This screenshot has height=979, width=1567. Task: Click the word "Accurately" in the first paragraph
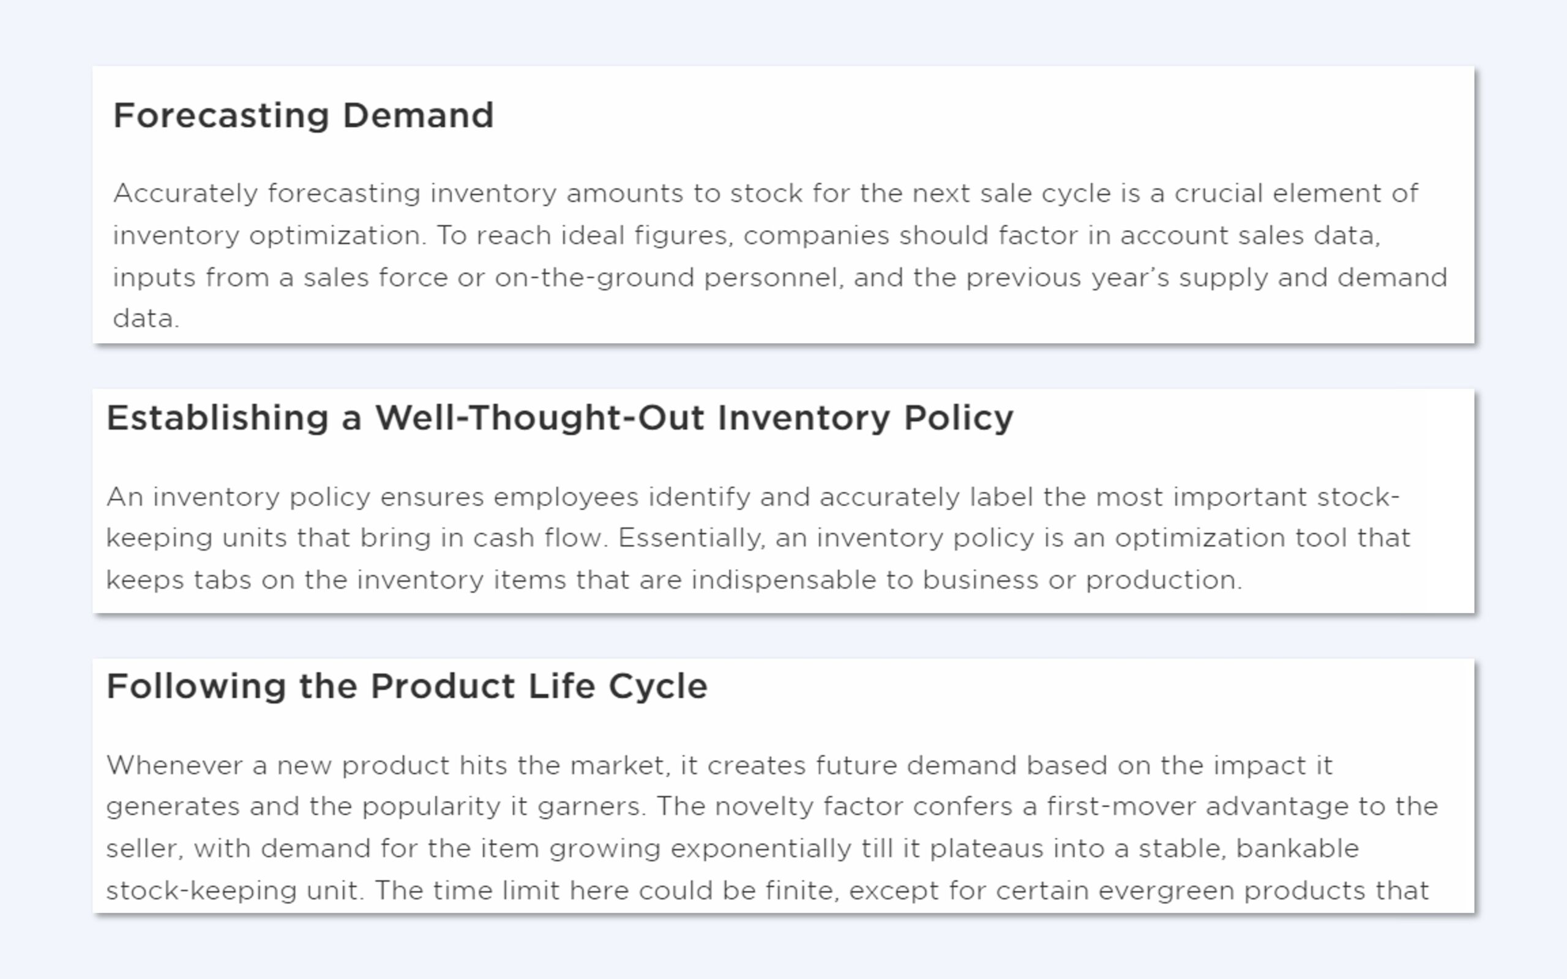coord(186,193)
